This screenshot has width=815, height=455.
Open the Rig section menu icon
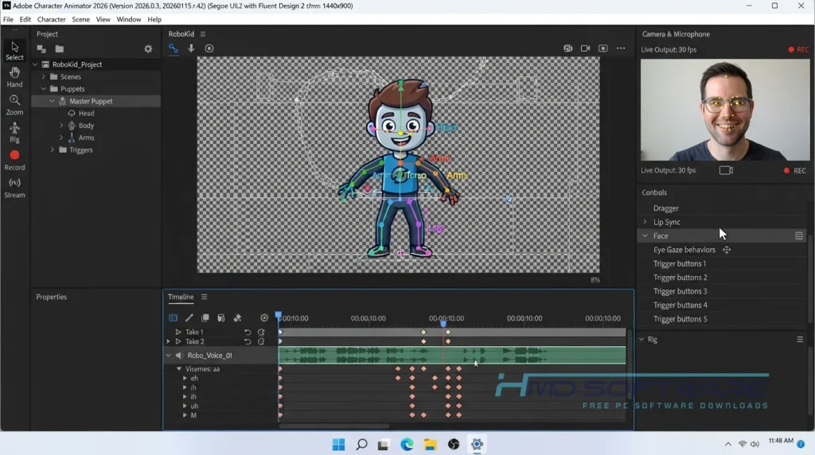(800, 339)
